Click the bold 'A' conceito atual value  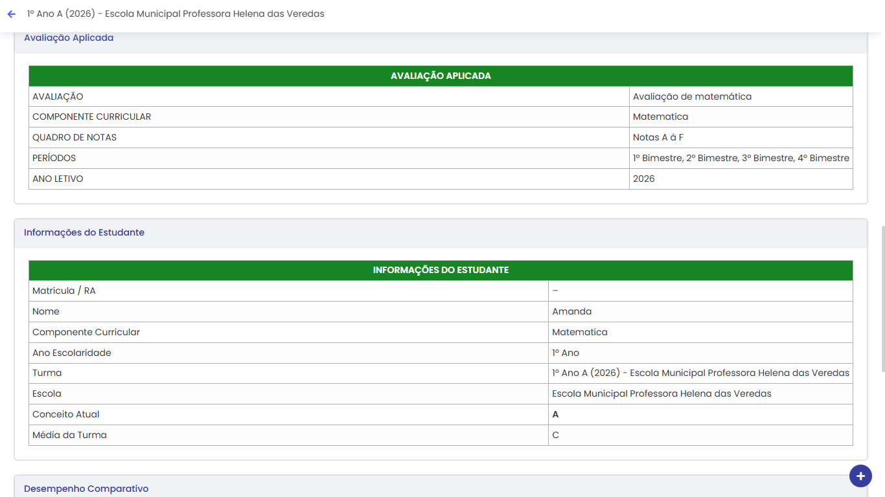[x=555, y=414]
